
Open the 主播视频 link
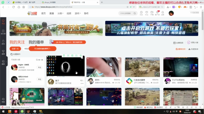click(x=178, y=43)
